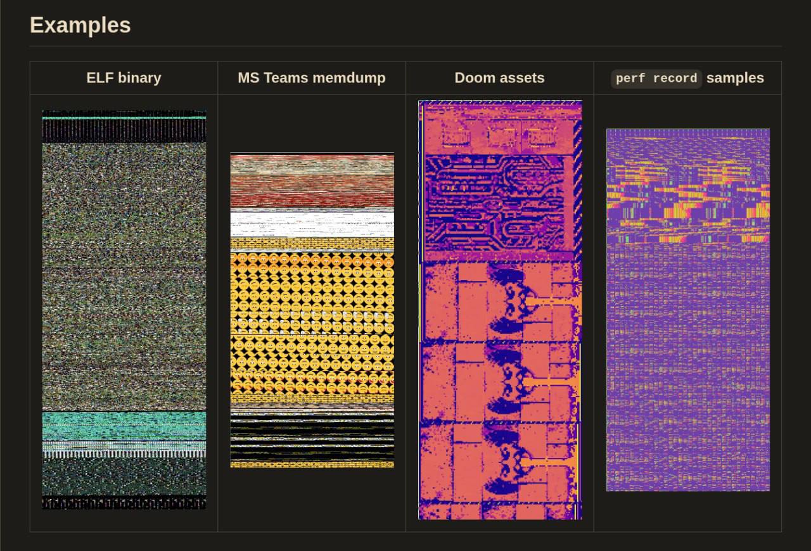
Task: Open the perf record samples visualization image
Action: pos(688,310)
